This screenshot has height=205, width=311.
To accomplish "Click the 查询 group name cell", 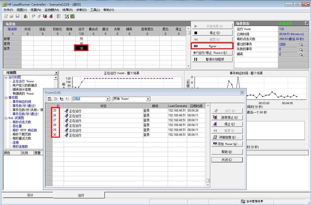I will (12, 44).
